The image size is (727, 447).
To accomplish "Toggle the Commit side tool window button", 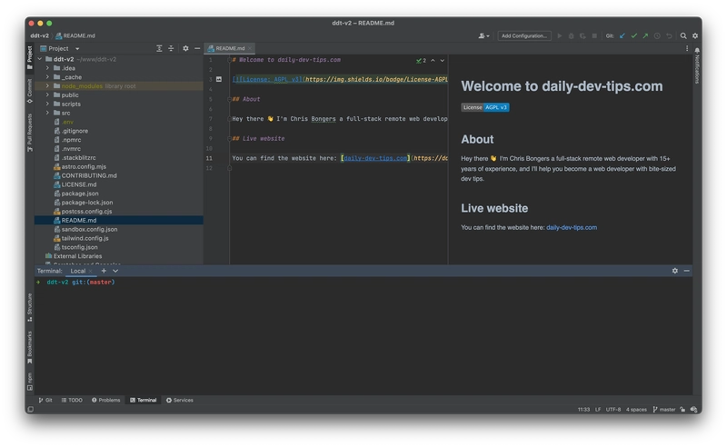I will [x=30, y=91].
